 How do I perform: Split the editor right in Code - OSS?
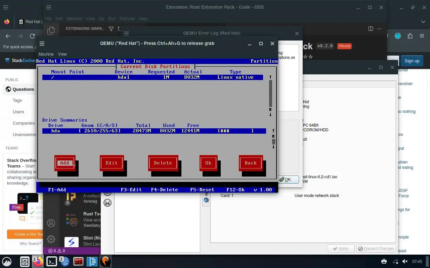pyautogui.click(x=371, y=29)
